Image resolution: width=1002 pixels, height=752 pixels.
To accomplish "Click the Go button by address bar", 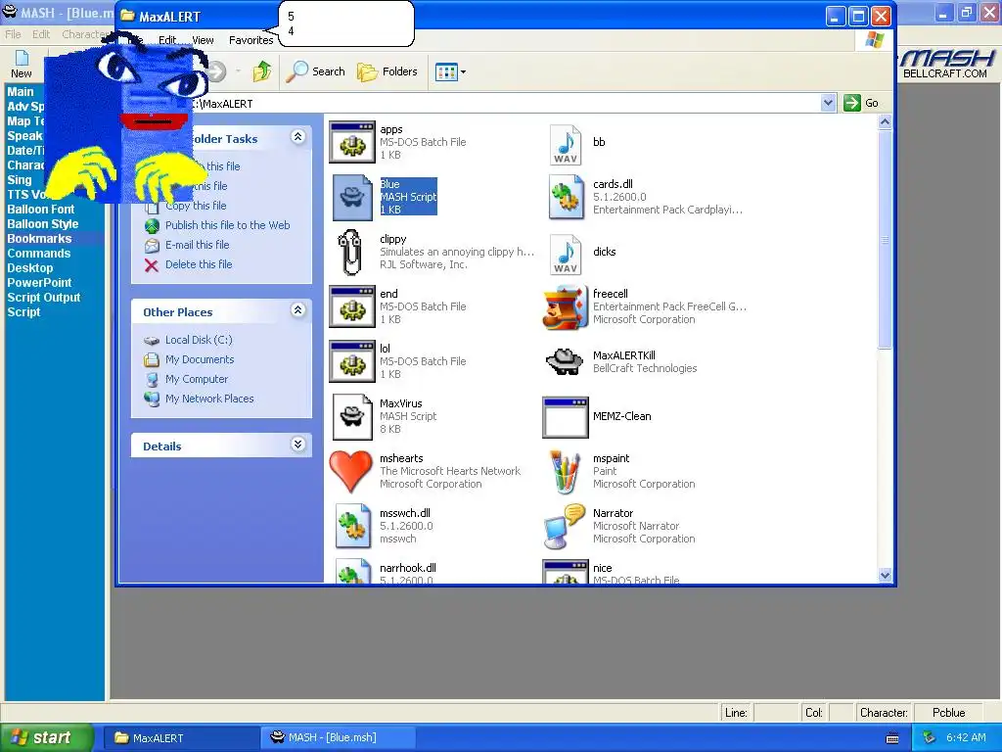I will (862, 103).
